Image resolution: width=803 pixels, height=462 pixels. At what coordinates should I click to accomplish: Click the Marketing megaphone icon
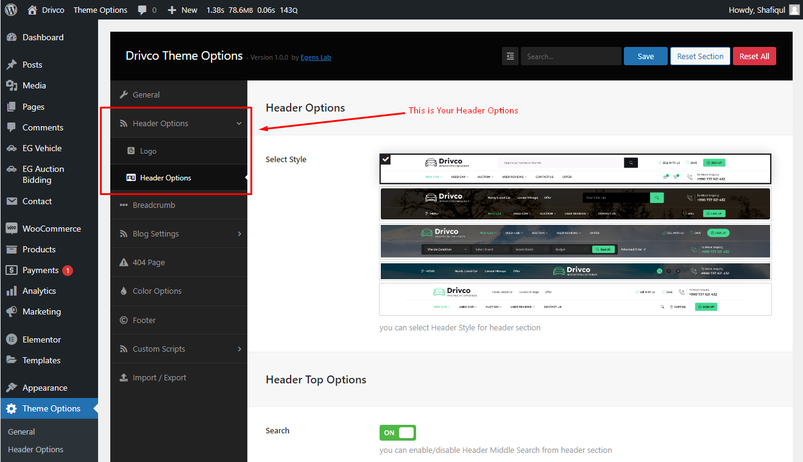coord(12,311)
